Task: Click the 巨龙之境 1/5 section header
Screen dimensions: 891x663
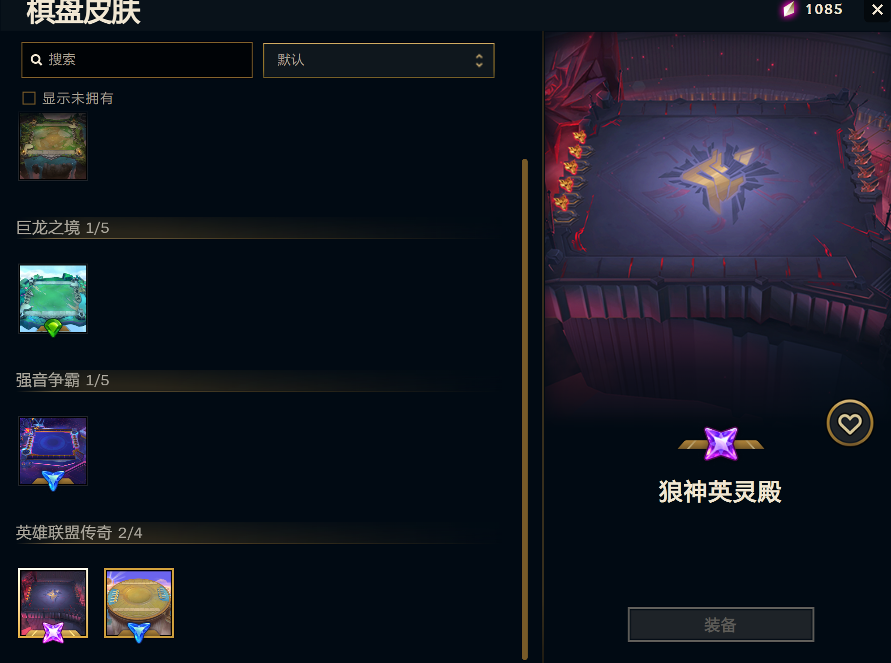Action: [x=62, y=228]
